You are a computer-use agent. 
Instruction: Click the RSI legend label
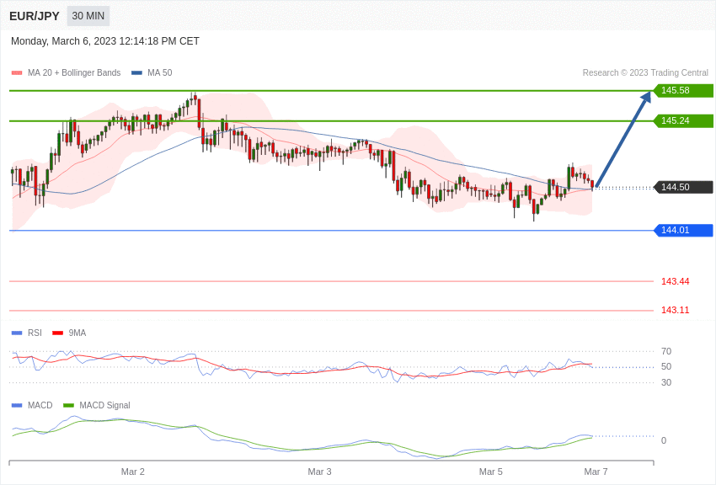point(35,333)
